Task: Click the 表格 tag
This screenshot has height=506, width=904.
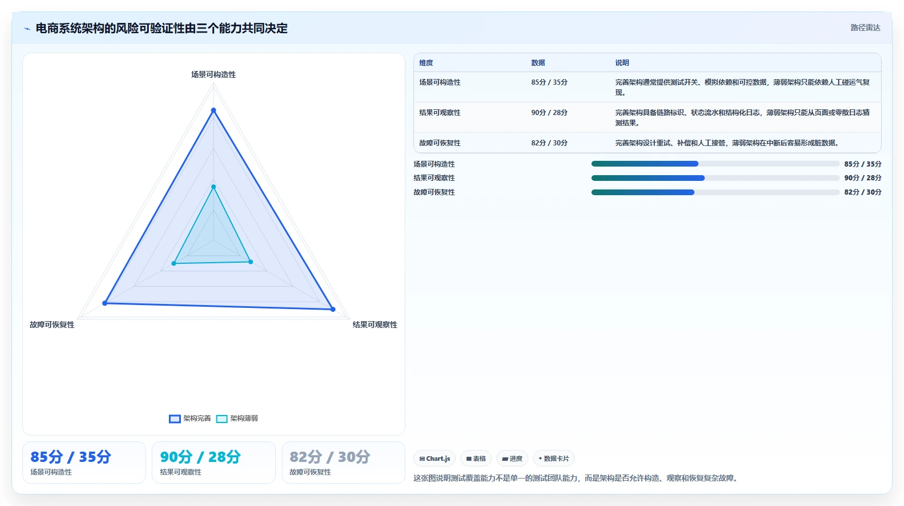Action: (476, 458)
